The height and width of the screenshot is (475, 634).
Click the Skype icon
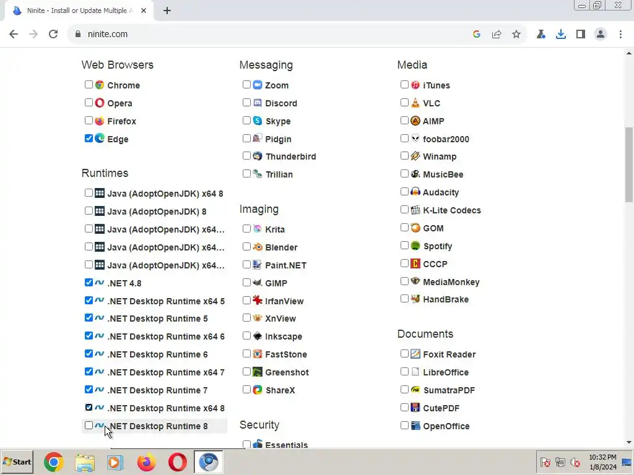pyautogui.click(x=258, y=121)
